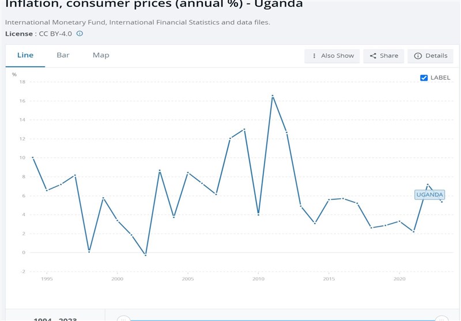Click the UGANDA series label on chart
The image size is (461, 321).
click(429, 195)
